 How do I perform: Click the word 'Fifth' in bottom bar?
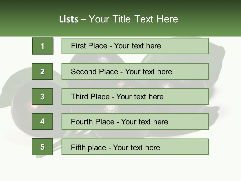pos(78,147)
